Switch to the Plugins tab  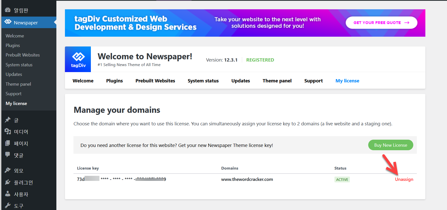(115, 81)
